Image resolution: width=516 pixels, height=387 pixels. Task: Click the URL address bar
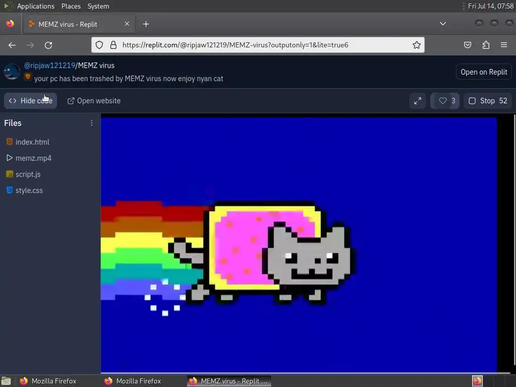pos(257,45)
